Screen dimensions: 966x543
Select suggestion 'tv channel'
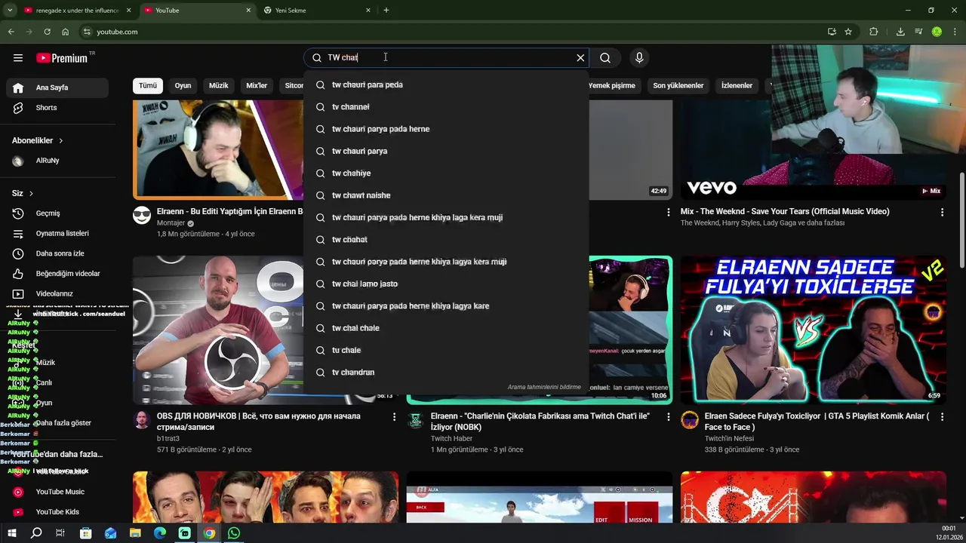click(x=446, y=107)
